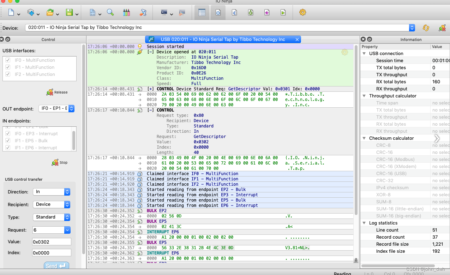
Task: Toggle the Information panel icon in toolbar
Action: coord(218,12)
